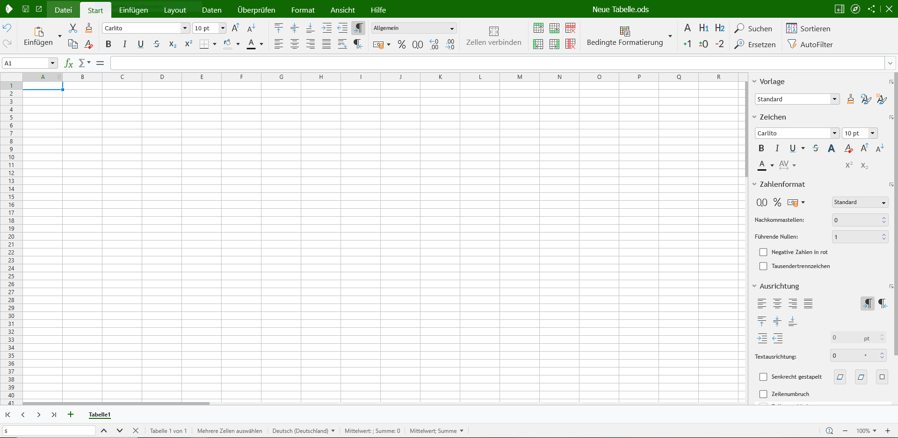Viewport: 898px width, 438px height.
Task: Click the Bedingte Formatierung button
Action: pyautogui.click(x=624, y=36)
